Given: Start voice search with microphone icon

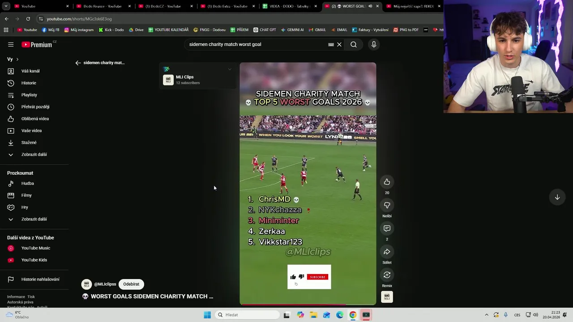Looking at the screenshot, I should 374,44.
